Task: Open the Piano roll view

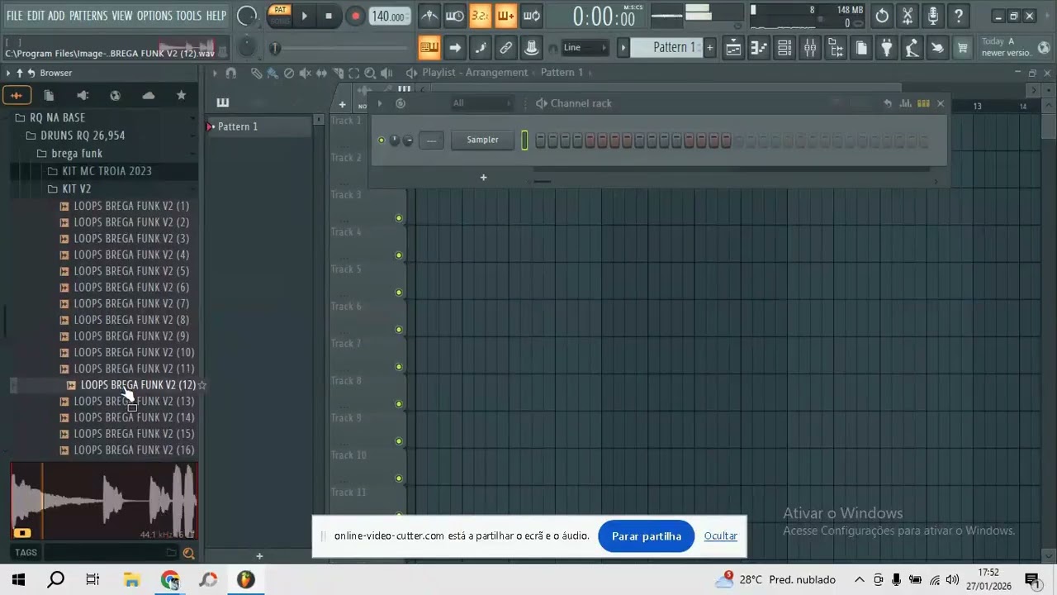Action: [x=759, y=49]
